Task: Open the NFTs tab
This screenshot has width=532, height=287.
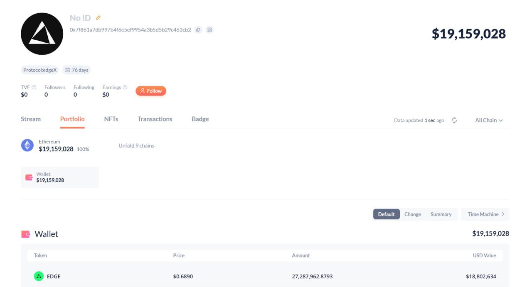Action: click(x=111, y=119)
